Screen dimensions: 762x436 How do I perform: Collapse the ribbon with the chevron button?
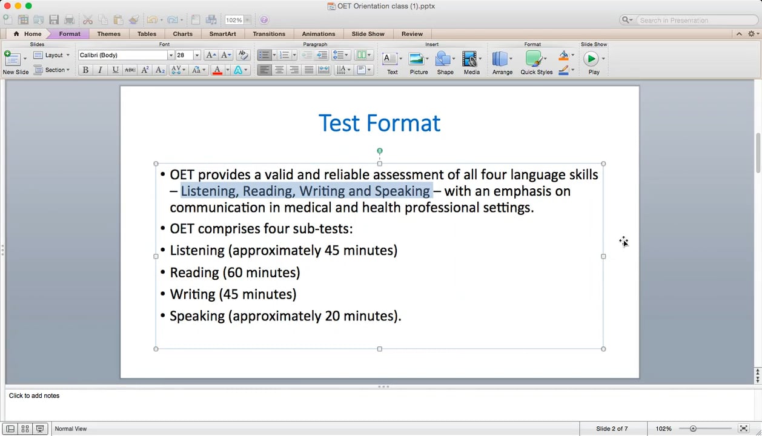tap(739, 34)
